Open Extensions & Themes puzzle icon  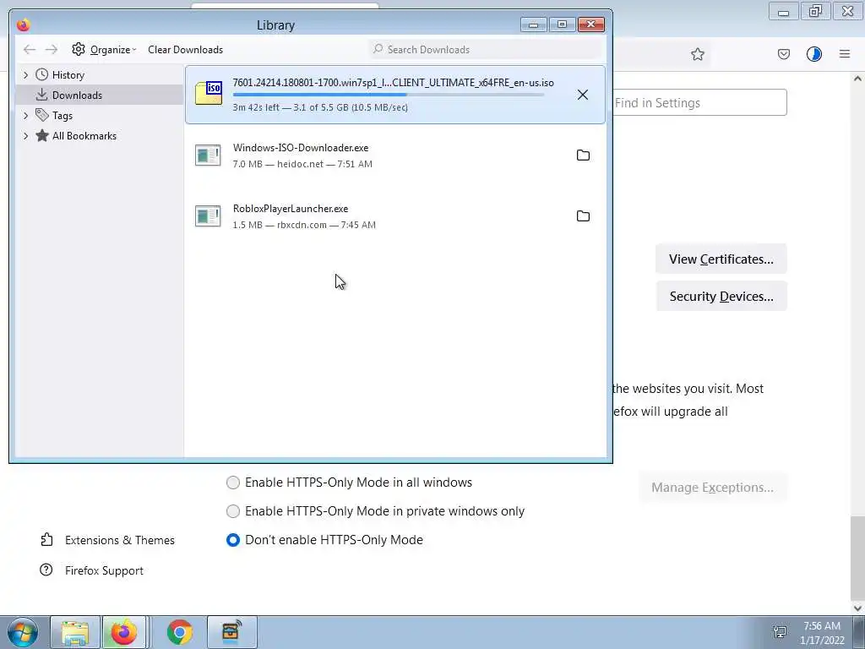tap(47, 540)
